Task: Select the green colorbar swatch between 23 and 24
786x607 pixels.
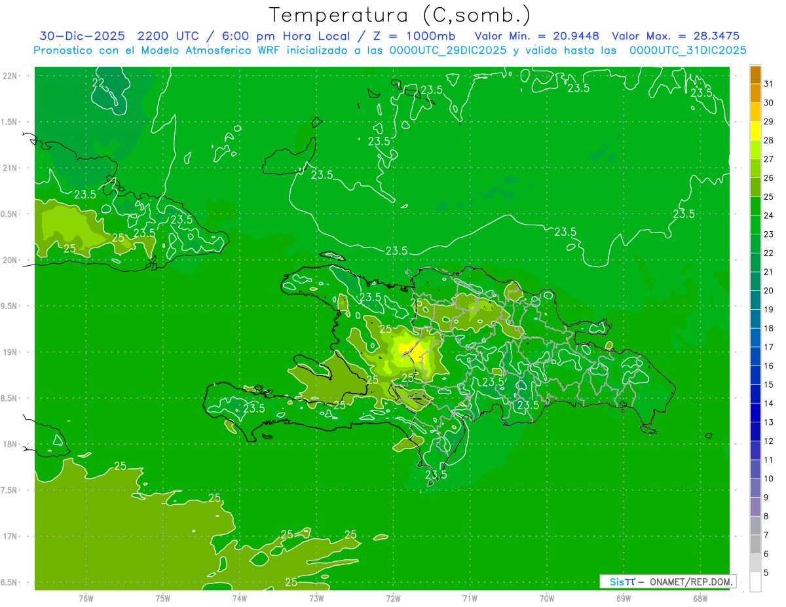Action: pos(755,225)
